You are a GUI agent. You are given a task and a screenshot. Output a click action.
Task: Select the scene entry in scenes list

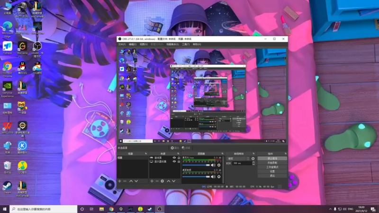coord(133,158)
